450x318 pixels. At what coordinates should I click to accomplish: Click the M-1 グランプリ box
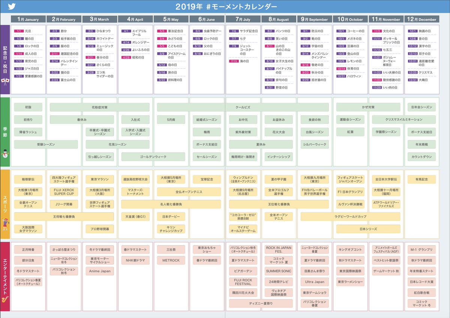422,250
